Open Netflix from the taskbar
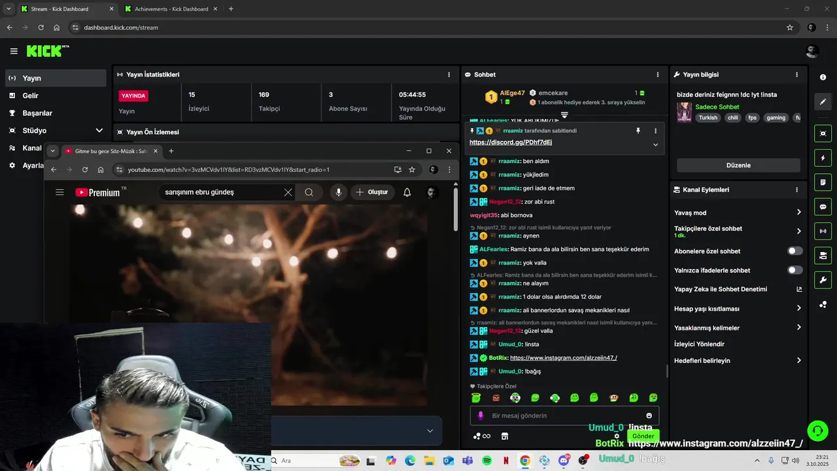 coord(505,461)
